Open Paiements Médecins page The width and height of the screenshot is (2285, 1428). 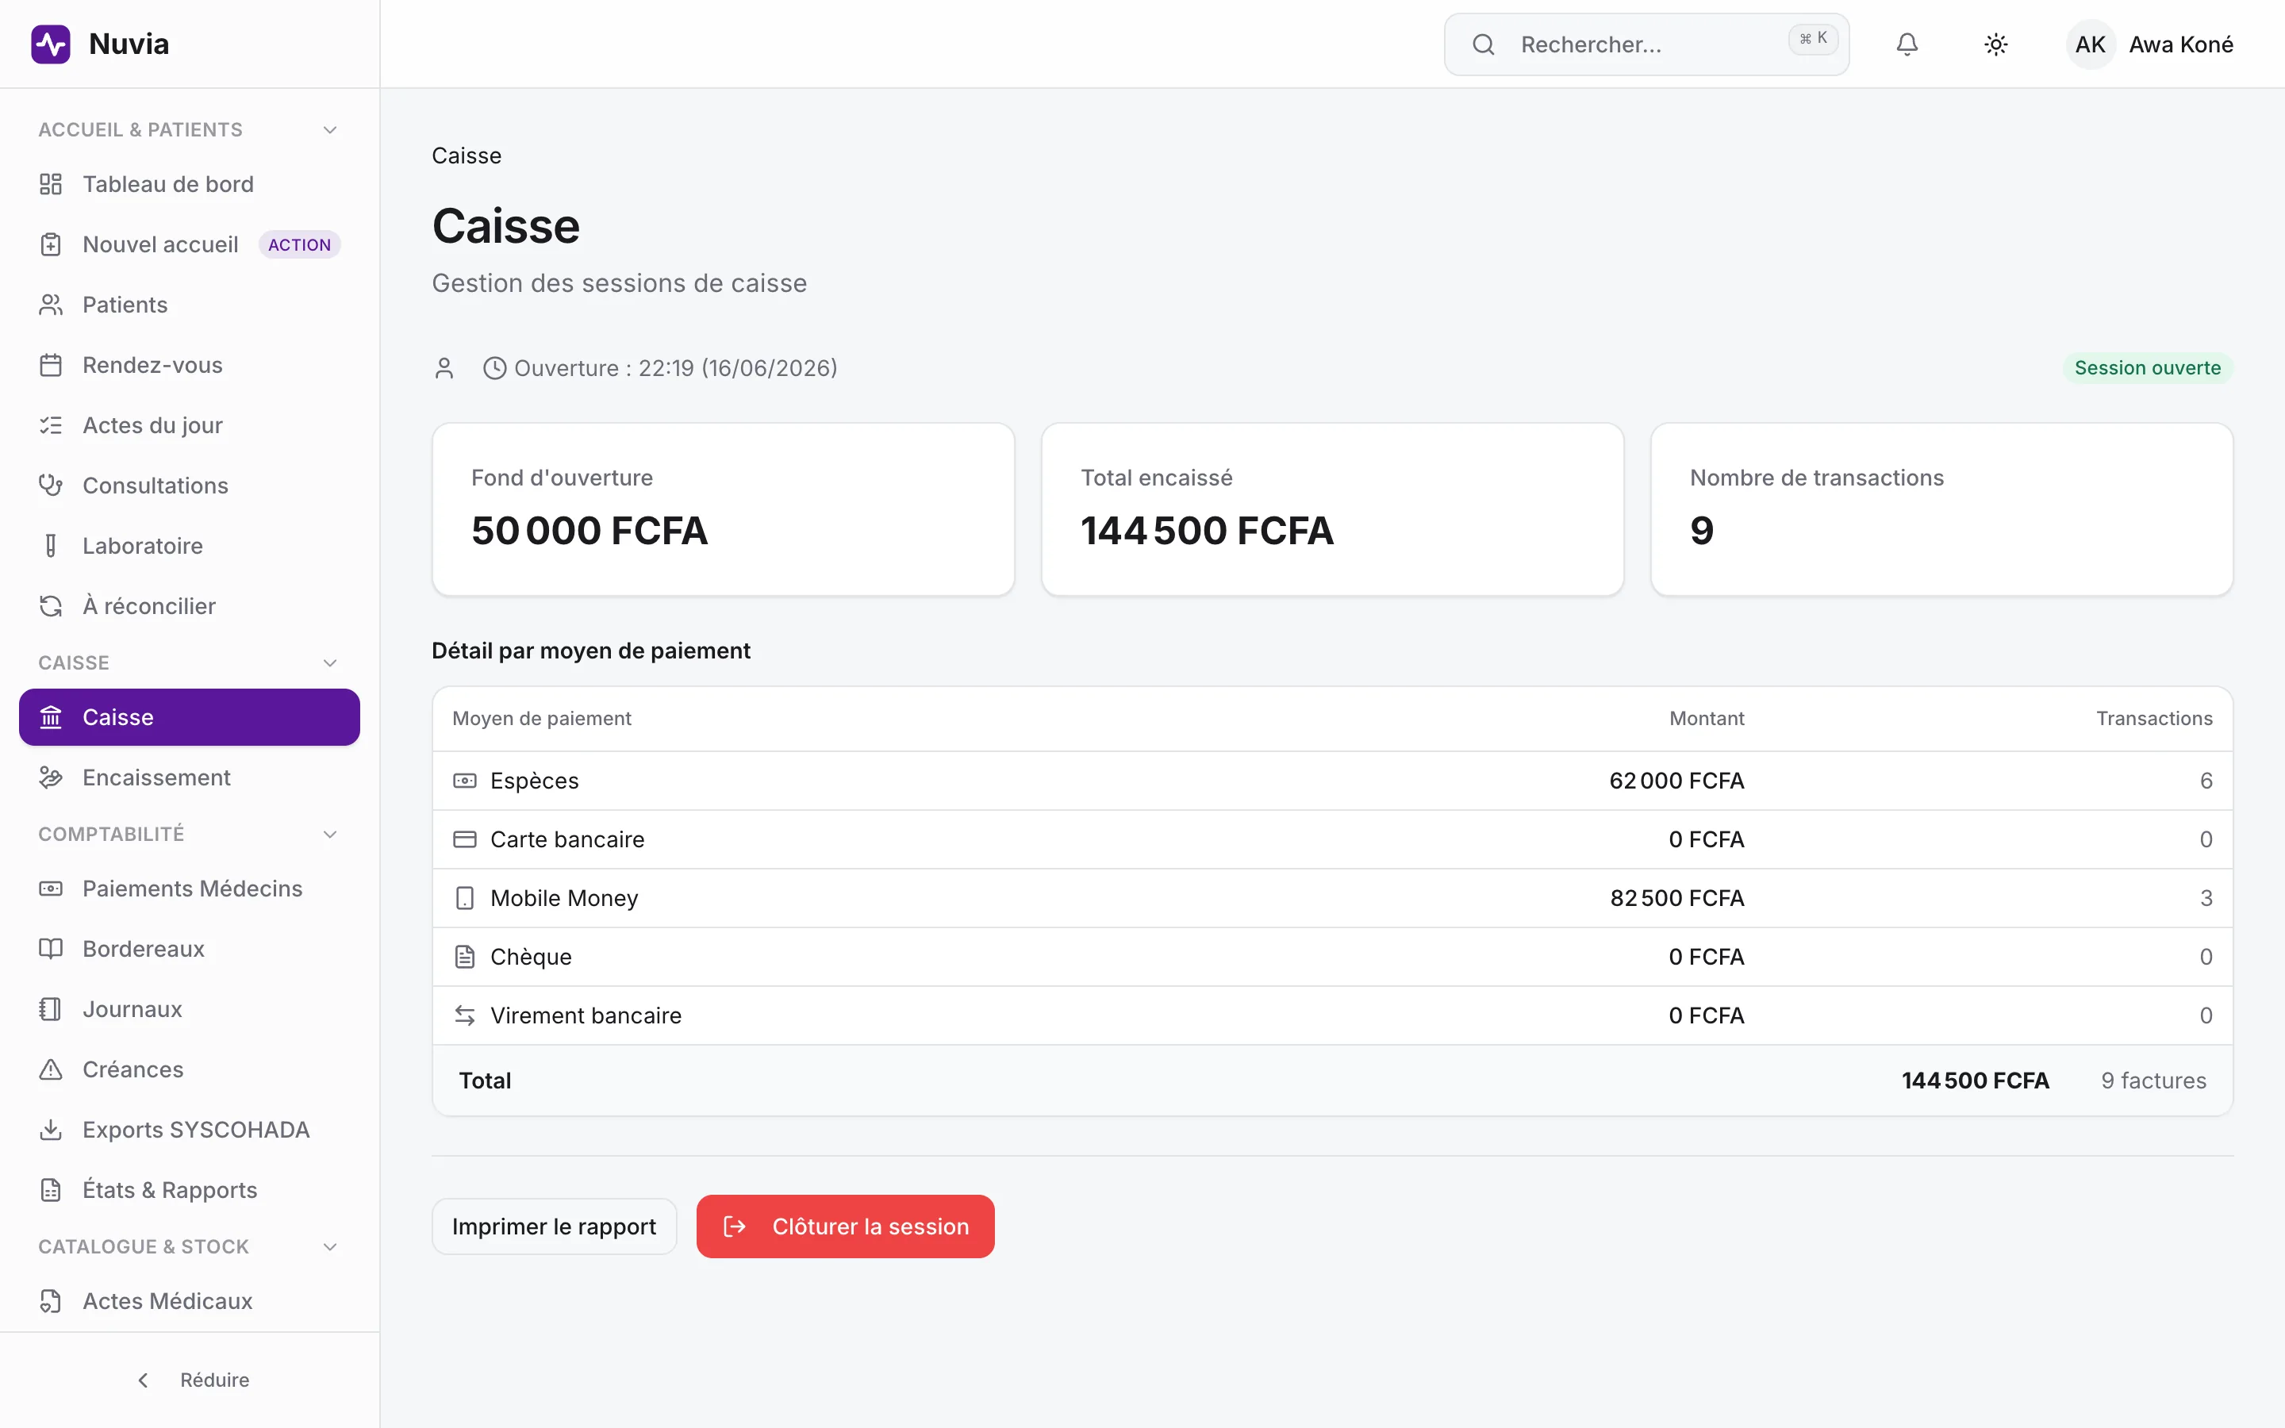click(x=190, y=889)
